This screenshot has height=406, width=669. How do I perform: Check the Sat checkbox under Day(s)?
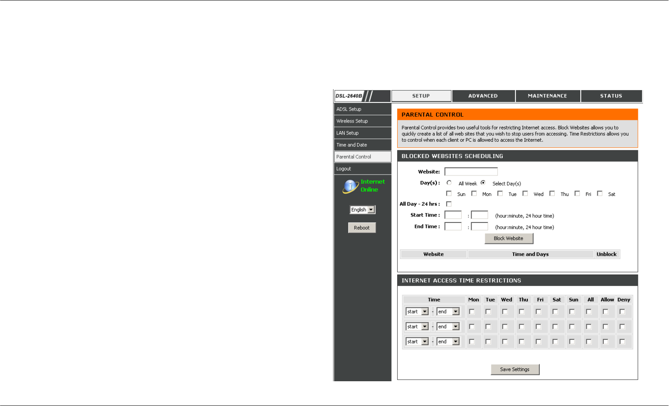[x=600, y=193]
